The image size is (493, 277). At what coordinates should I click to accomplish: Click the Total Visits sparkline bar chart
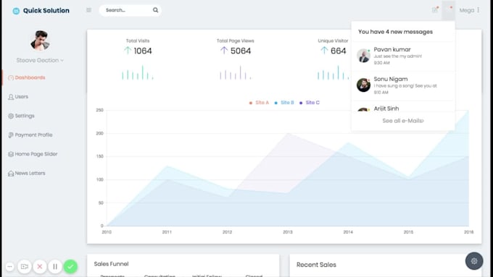[x=138, y=72]
